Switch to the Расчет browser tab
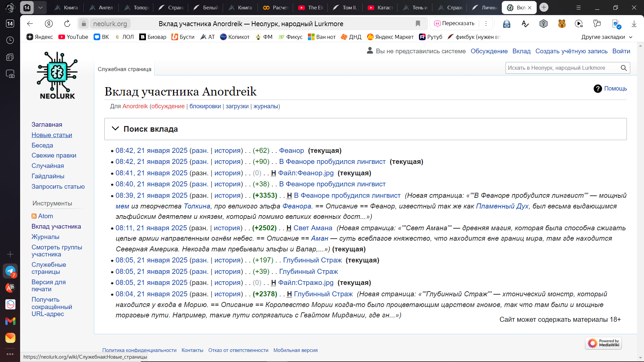644x362 pixels. point(276,7)
